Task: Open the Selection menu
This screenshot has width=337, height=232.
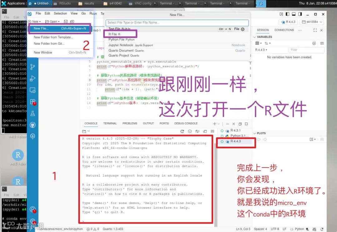Action: tap(61, 13)
